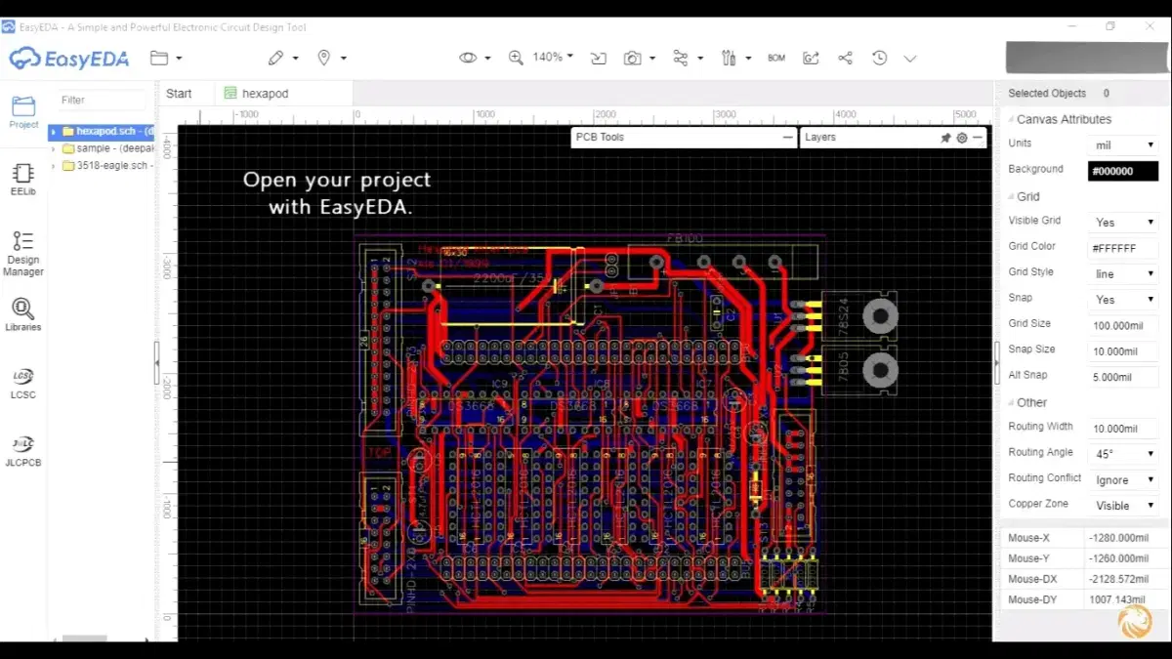Viewport: 1172px width, 659px height.
Task: Toggle the Visible Grid Yes dropdown
Action: (1123, 222)
